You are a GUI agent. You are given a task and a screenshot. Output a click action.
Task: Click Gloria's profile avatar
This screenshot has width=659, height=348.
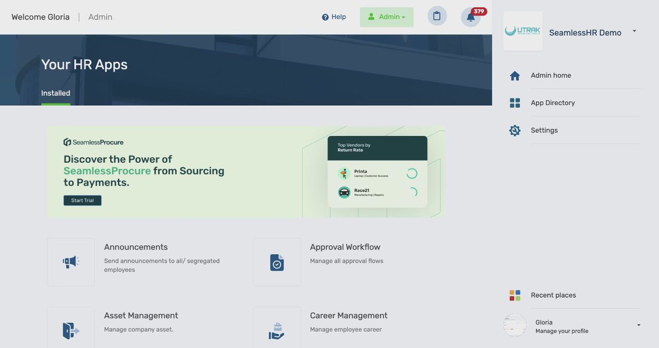(515, 325)
